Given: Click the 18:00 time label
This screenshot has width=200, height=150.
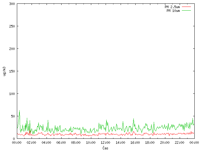Looking at the screenshot, I should (150, 142).
